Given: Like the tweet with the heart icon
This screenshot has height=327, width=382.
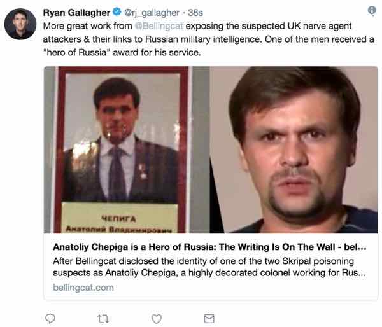Looking at the screenshot, I should pyautogui.click(x=156, y=317).
